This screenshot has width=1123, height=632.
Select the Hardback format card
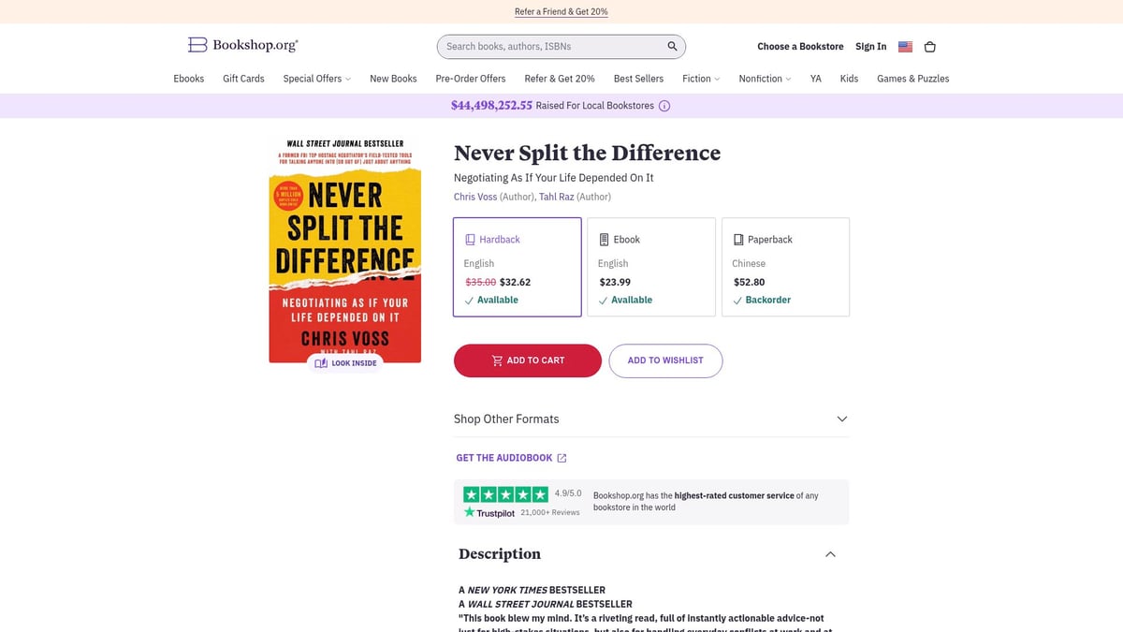point(517,267)
